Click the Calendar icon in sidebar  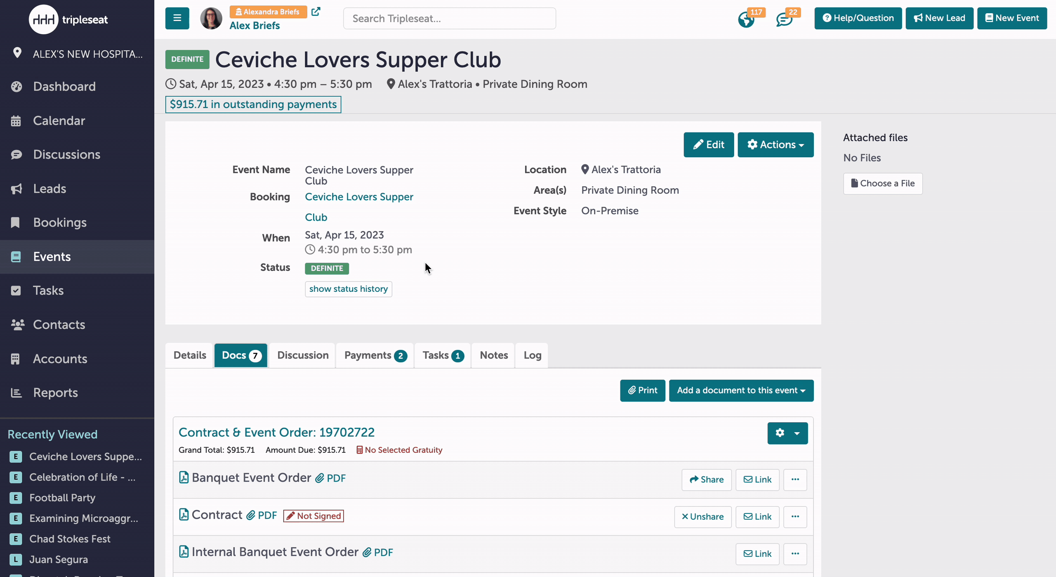click(x=16, y=121)
